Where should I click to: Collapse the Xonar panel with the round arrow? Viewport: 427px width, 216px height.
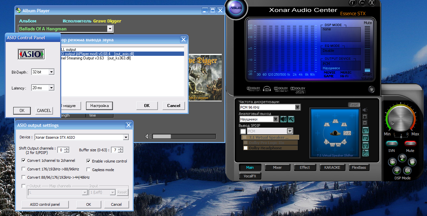(x=371, y=89)
